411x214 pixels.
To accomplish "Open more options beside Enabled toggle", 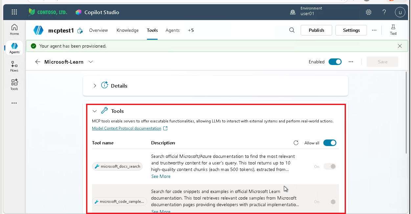I will pyautogui.click(x=351, y=62).
